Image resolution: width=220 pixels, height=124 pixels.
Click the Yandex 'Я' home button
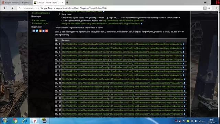13,8
